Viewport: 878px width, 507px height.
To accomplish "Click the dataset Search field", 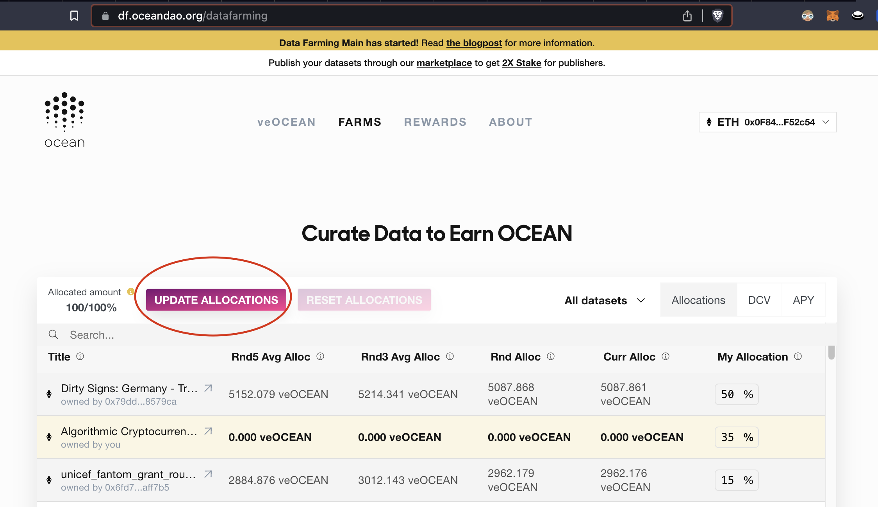I will pyautogui.click(x=437, y=335).
